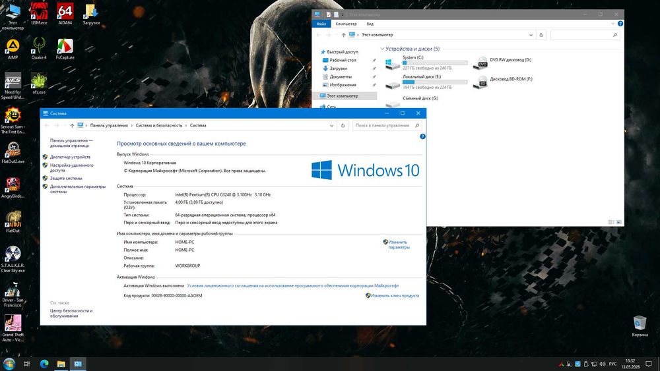Viewport: 660px width, 371px height.
Task: Select the Quake 4 desktop shortcut
Action: click(39, 49)
